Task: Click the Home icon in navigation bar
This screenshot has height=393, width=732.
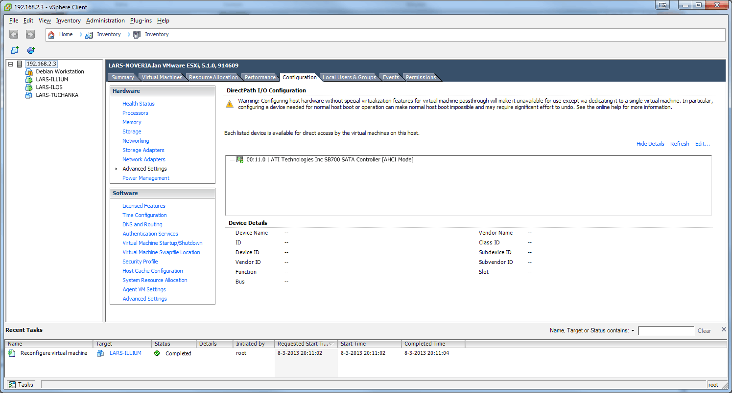Action: 51,35
